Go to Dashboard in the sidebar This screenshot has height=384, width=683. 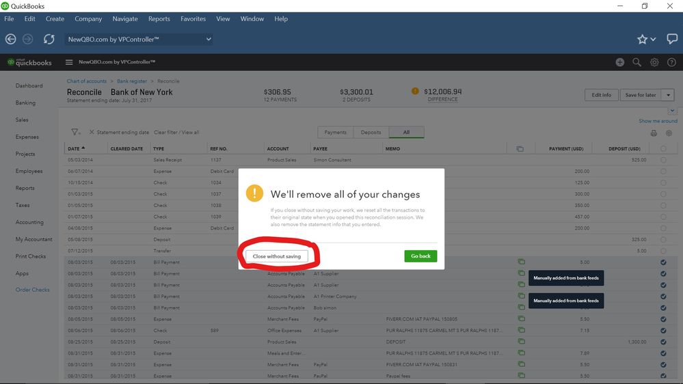click(x=29, y=86)
